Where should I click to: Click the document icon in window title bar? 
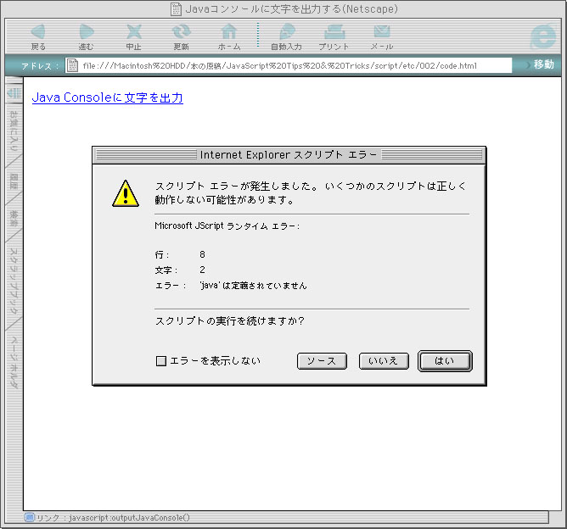(176, 9)
